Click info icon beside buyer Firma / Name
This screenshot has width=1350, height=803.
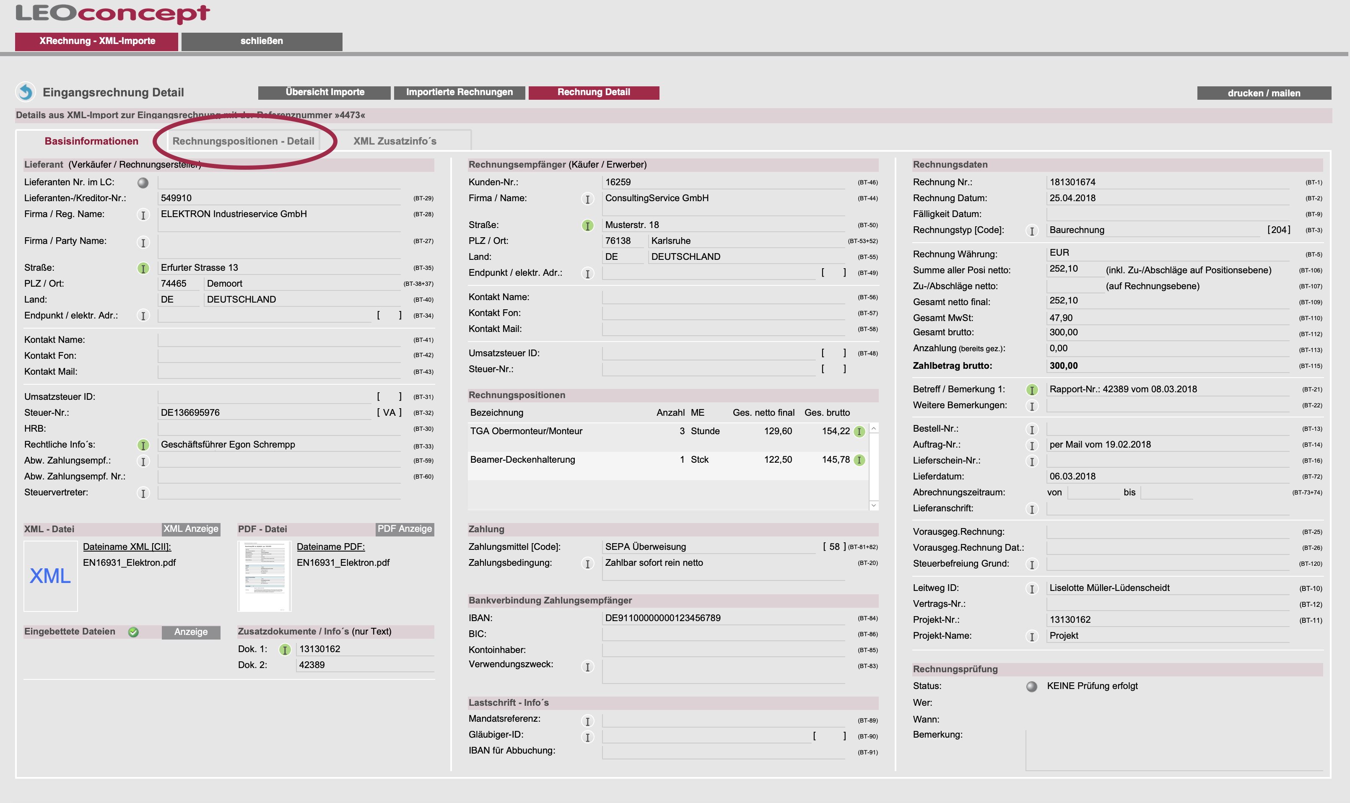(587, 199)
